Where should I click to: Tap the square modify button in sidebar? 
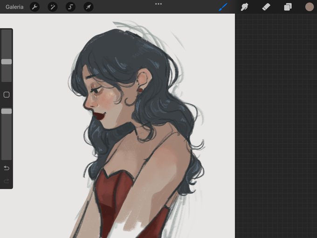tap(7, 95)
